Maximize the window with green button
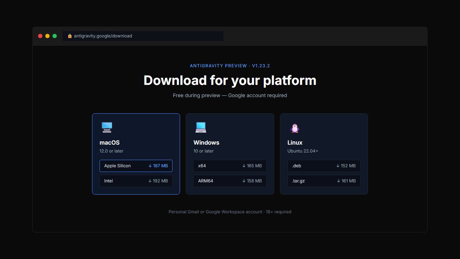460x259 pixels. (x=55, y=36)
